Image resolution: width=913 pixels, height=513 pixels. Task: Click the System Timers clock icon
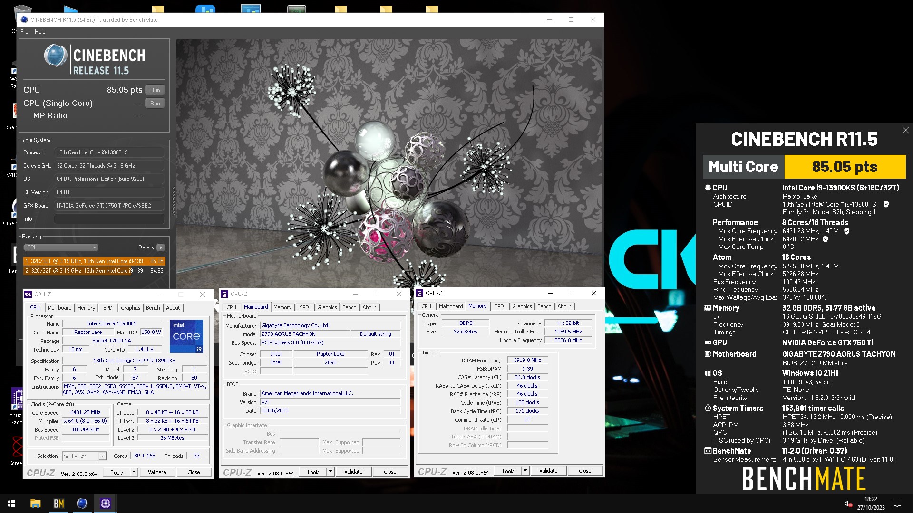tap(708, 408)
